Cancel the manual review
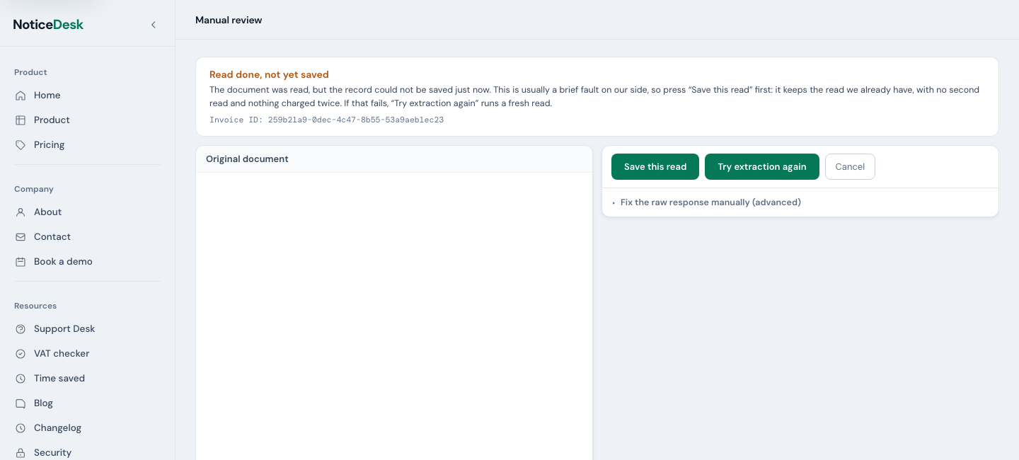1019x460 pixels. [850, 167]
